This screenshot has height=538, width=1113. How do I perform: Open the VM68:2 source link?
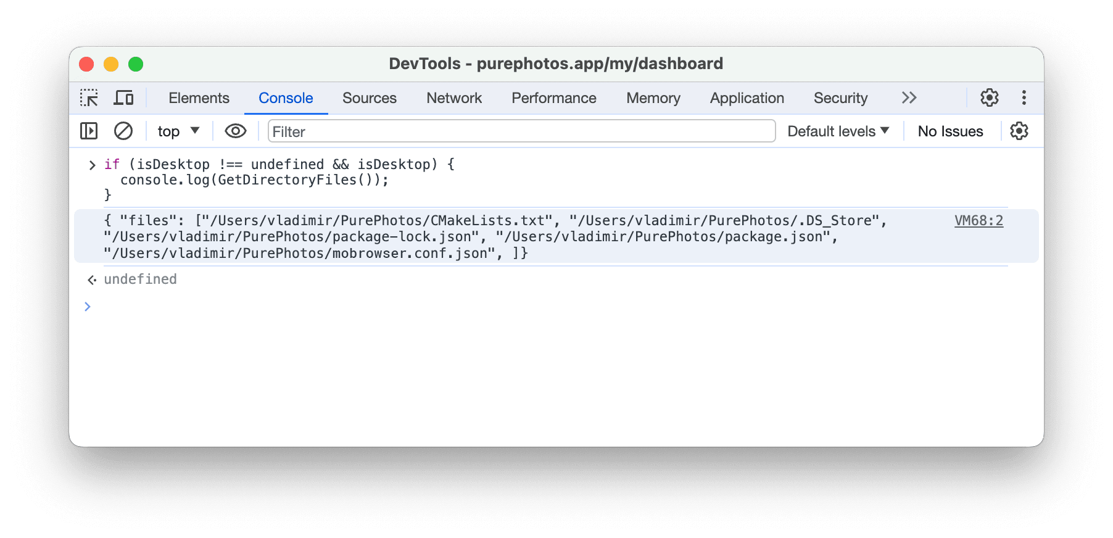coord(979,220)
